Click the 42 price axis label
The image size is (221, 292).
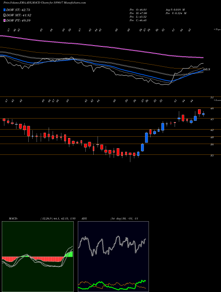[212, 130]
